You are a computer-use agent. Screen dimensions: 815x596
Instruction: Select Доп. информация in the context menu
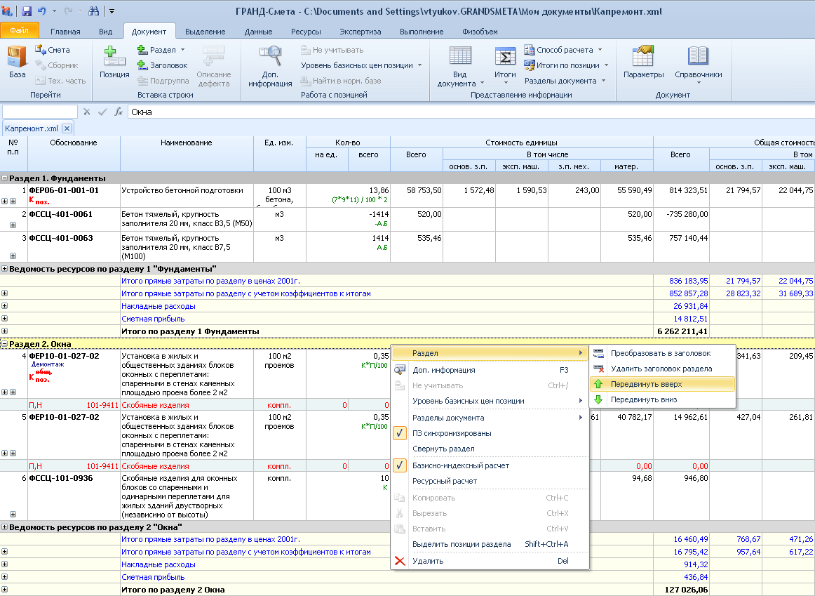(490, 370)
